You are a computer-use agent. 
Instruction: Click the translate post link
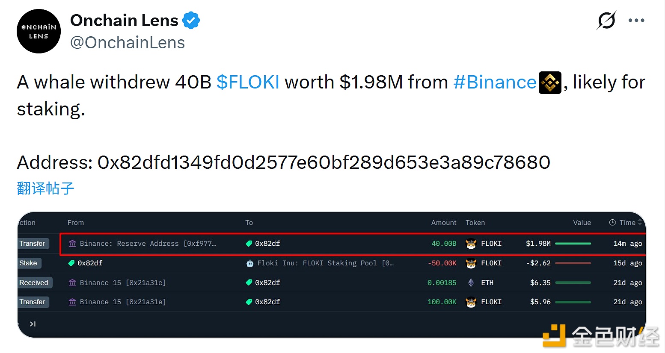pyautogui.click(x=45, y=188)
